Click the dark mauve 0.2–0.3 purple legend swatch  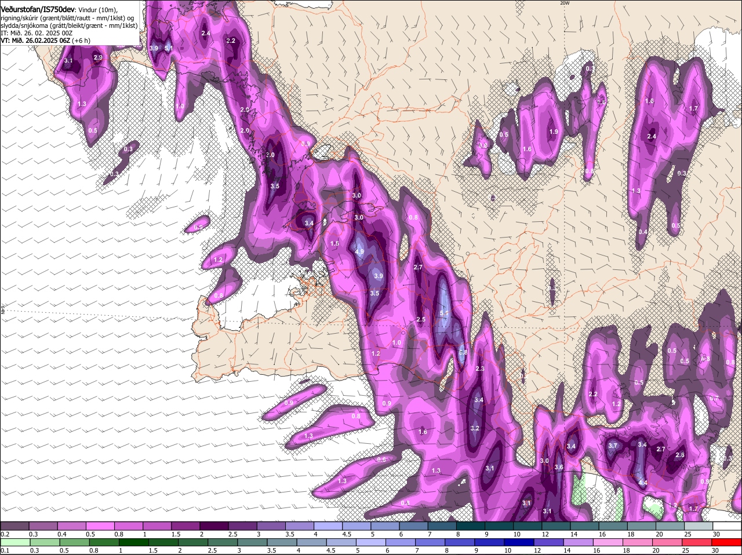(x=14, y=525)
